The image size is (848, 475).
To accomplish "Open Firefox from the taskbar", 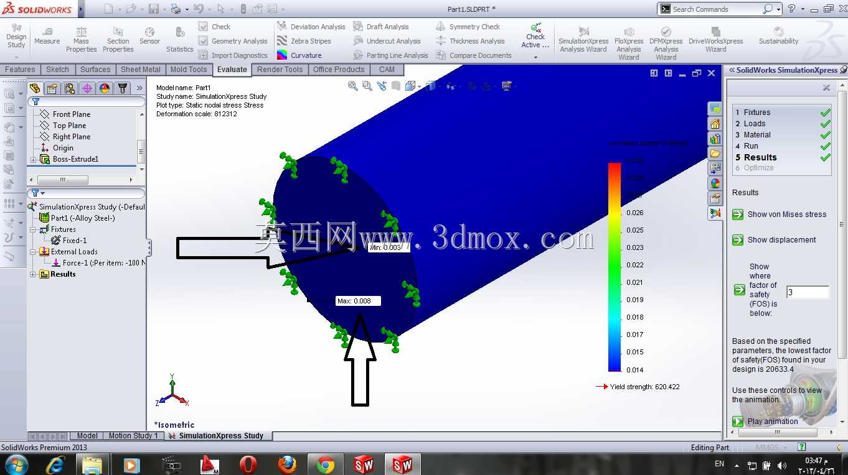I will tap(286, 464).
